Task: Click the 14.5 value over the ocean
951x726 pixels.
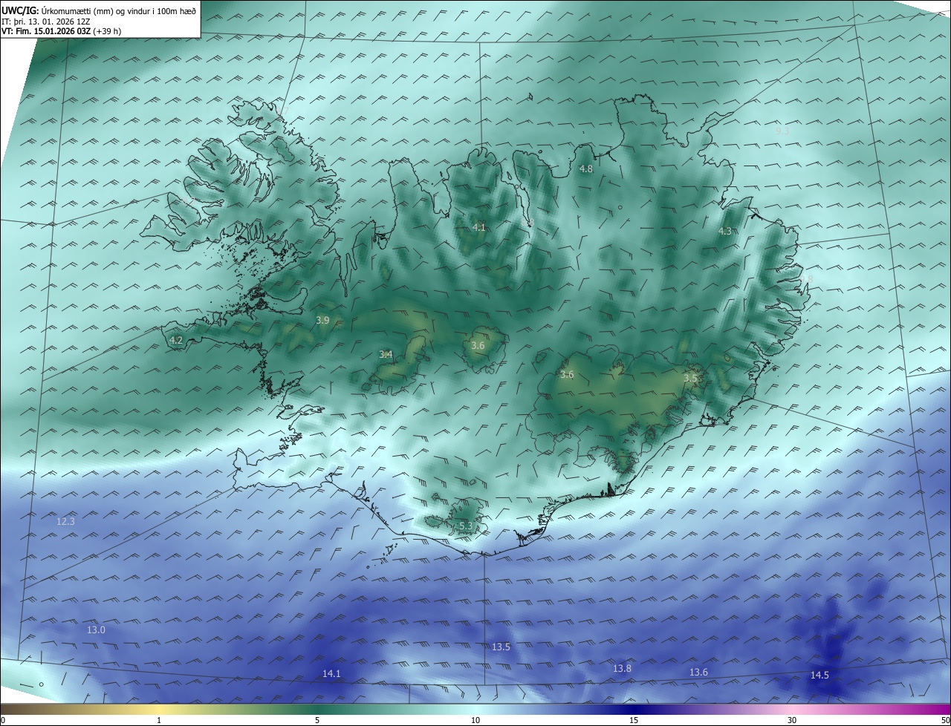Action: click(x=819, y=676)
